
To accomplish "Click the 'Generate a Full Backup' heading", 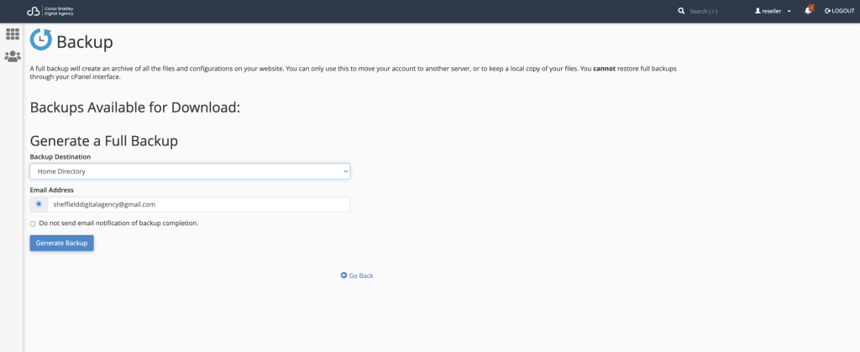I will tap(104, 141).
